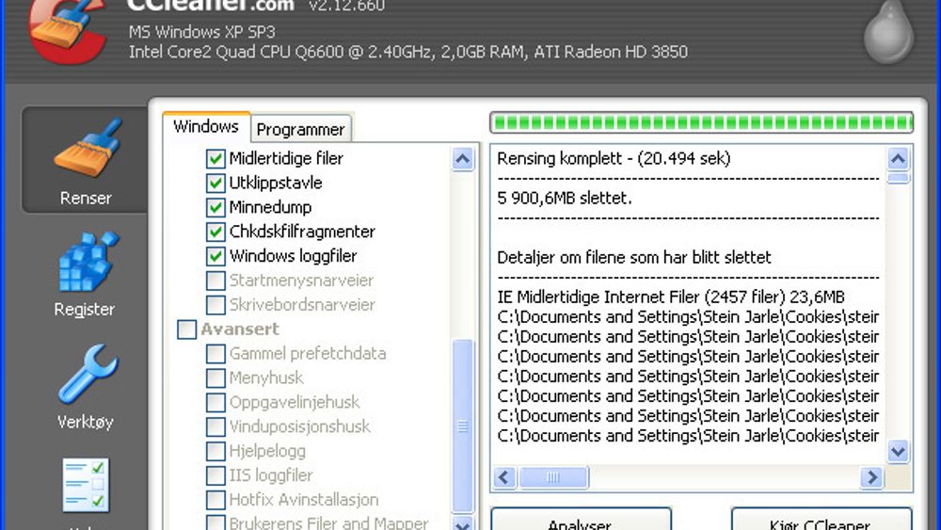Click the green cleaning progress bar
Viewport: 941px width, 530px height.
702,123
